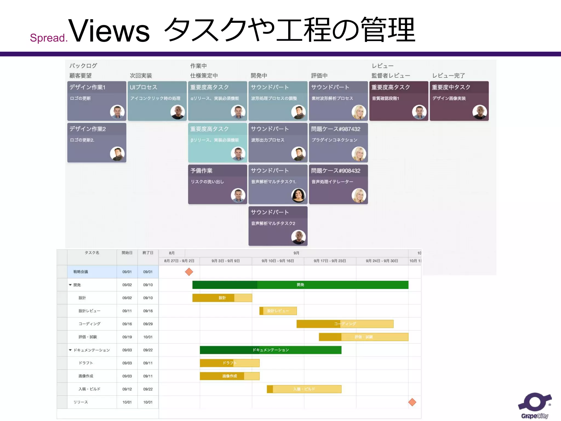Open the 重要度中タスク card title

click(451, 87)
